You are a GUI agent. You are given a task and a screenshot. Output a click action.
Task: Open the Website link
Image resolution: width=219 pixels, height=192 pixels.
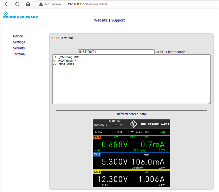pyautogui.click(x=101, y=20)
